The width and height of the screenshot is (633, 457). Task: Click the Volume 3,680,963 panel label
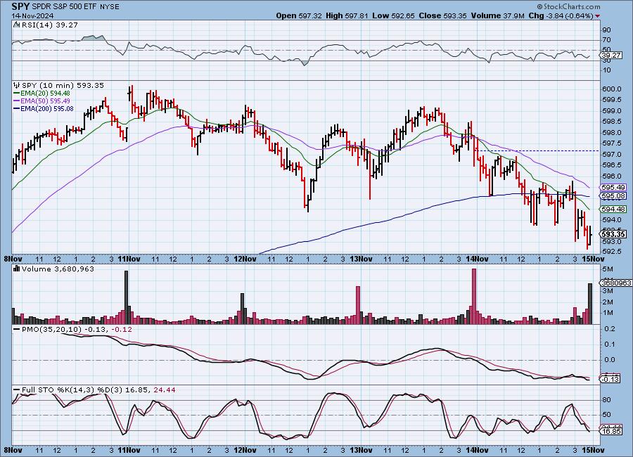click(58, 269)
